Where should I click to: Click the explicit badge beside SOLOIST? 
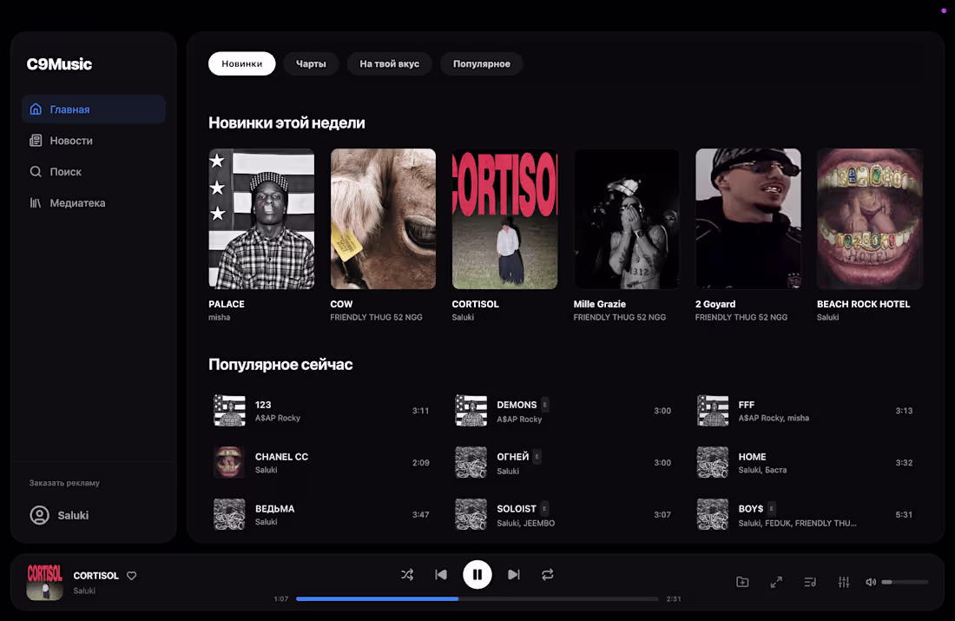544,508
